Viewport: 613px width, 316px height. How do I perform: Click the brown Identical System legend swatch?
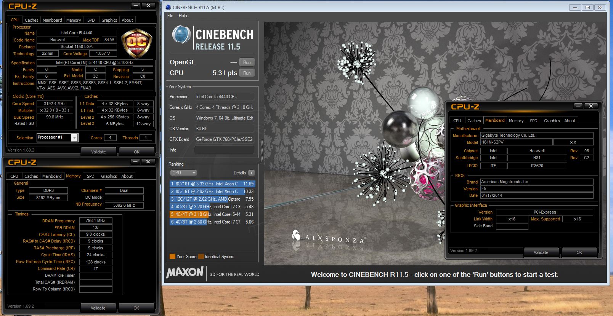point(201,257)
